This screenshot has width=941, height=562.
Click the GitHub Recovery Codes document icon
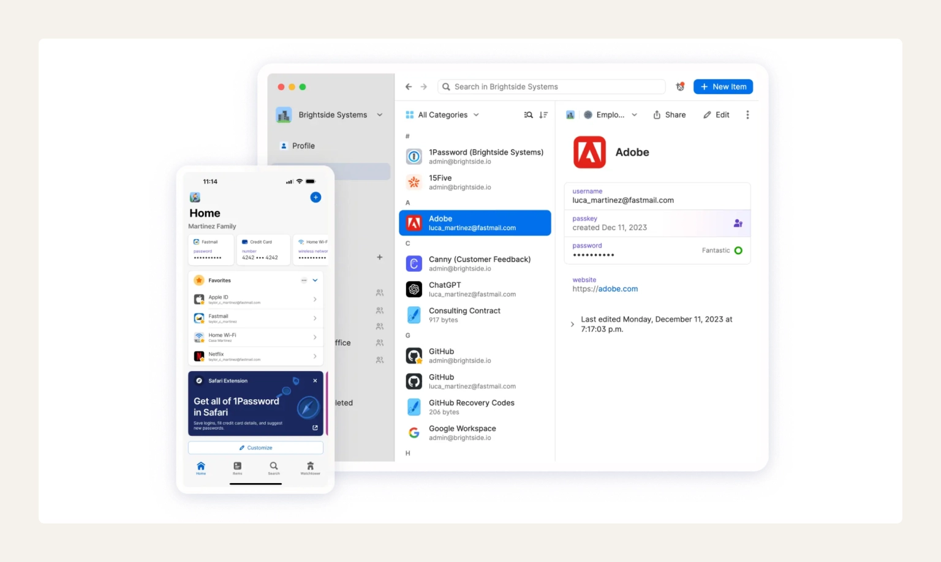414,407
